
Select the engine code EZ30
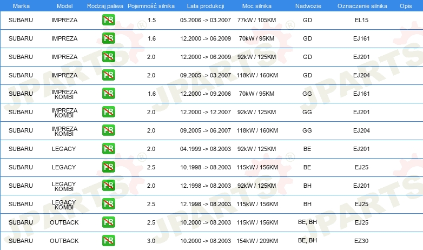tap(361, 241)
